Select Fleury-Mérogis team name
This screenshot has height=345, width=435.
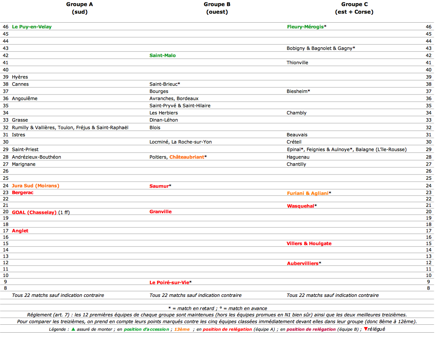[305, 27]
